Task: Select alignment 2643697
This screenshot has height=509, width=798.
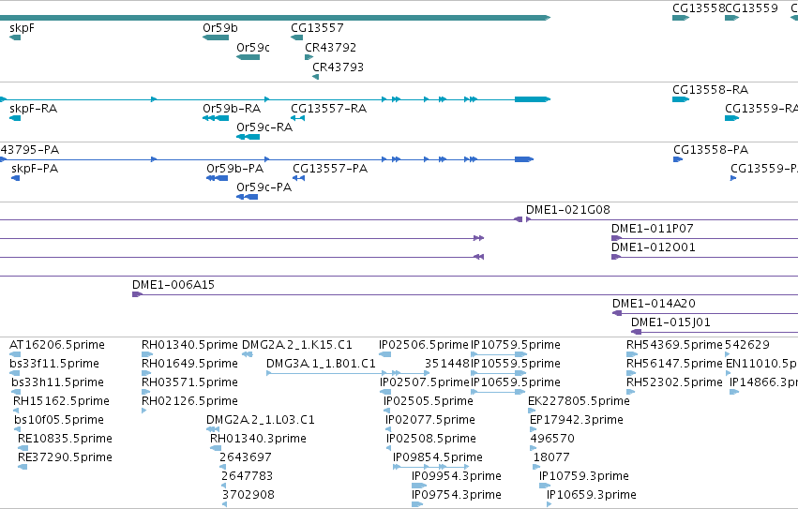Action: pyautogui.click(x=221, y=467)
